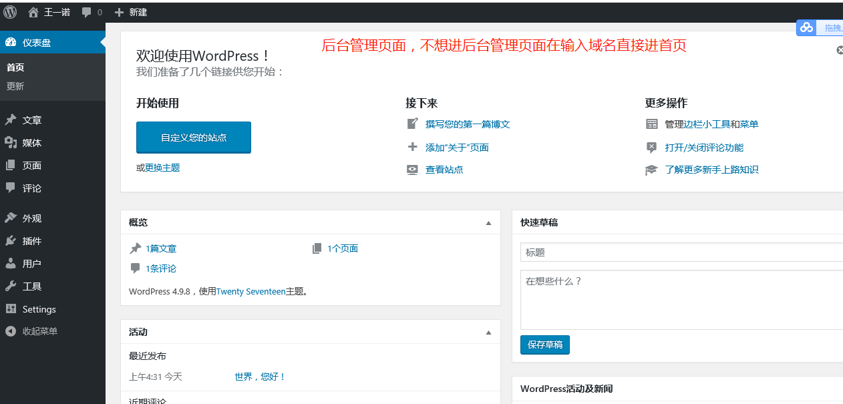Viewport: 843px width, 404px height.
Task: Click page icon beside 1个页面
Action: [x=317, y=248]
